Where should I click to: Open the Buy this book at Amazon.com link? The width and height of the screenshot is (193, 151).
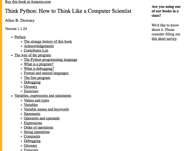pyautogui.click(x=28, y=2)
